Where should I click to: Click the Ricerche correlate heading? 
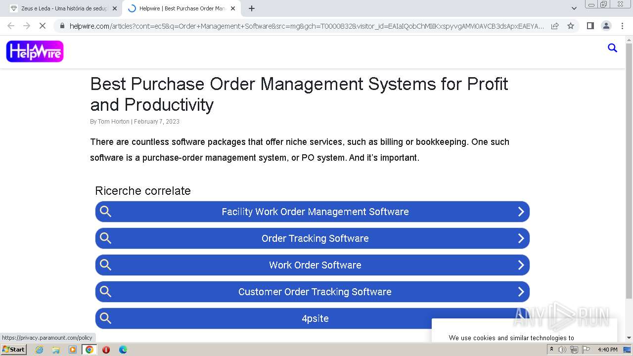pos(143,191)
